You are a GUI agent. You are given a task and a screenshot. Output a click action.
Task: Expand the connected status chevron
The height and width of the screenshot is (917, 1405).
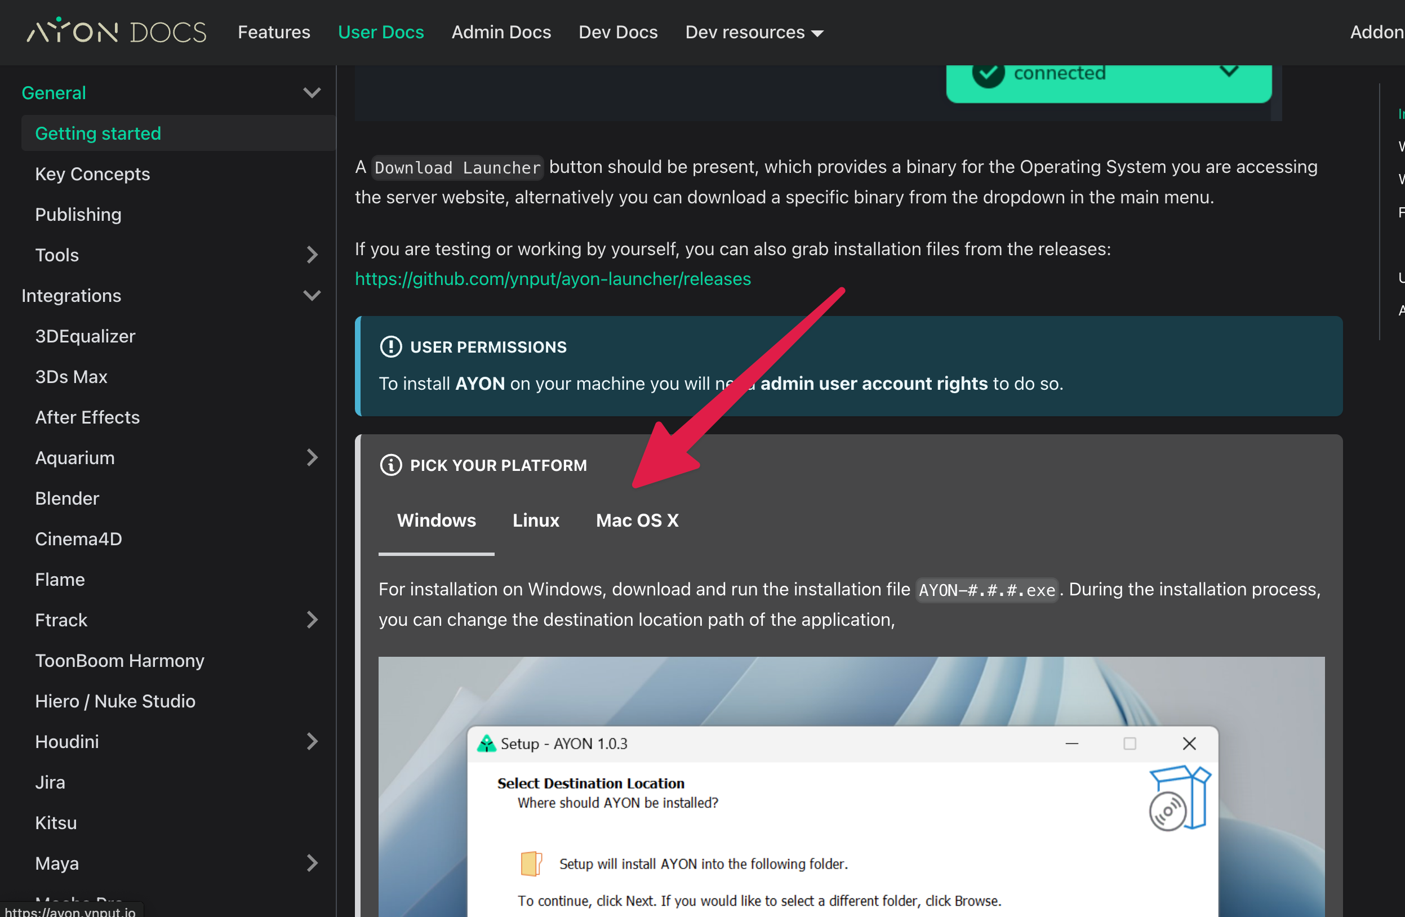point(1229,72)
